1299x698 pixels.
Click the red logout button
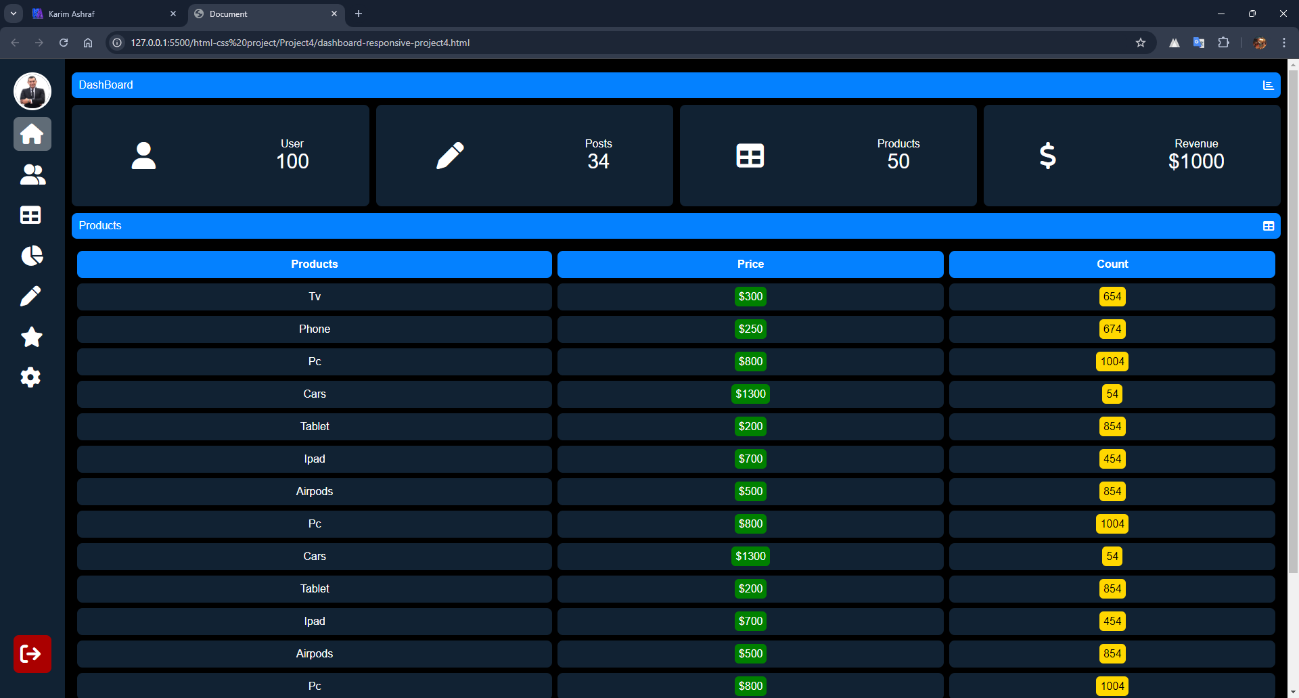(x=32, y=653)
